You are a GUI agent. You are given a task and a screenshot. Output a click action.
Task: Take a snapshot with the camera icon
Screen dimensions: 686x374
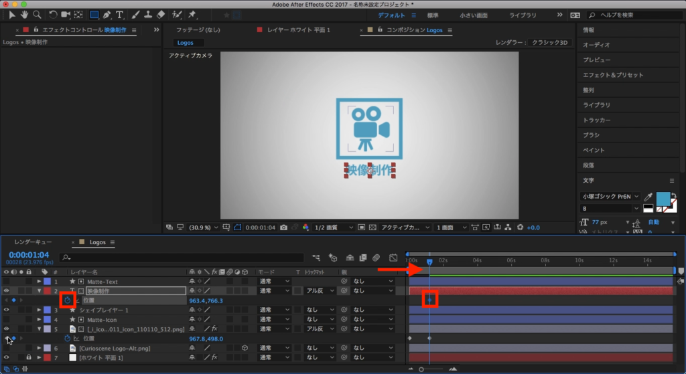click(285, 227)
